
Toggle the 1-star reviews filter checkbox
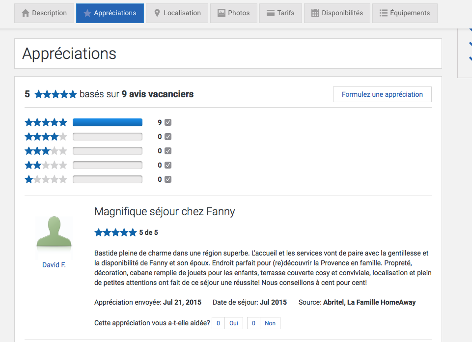coord(168,179)
